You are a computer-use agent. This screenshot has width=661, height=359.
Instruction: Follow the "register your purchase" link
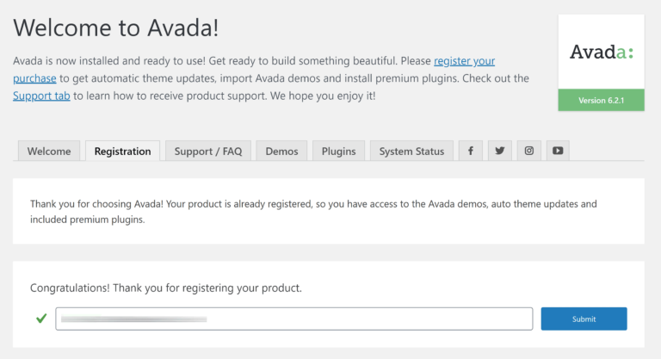click(464, 61)
